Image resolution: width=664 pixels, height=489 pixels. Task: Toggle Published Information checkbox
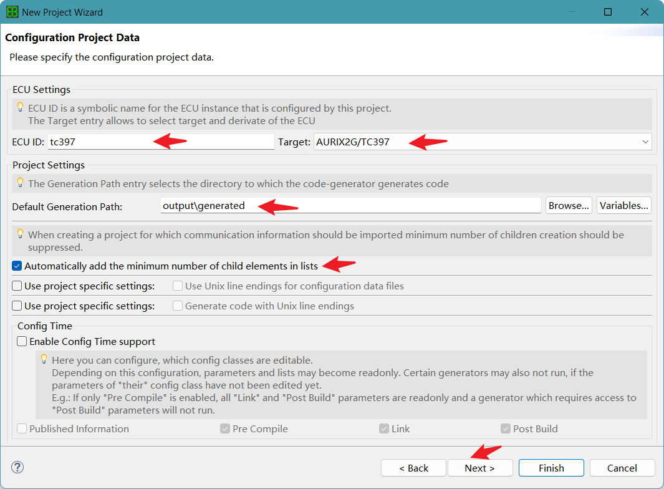tap(22, 429)
